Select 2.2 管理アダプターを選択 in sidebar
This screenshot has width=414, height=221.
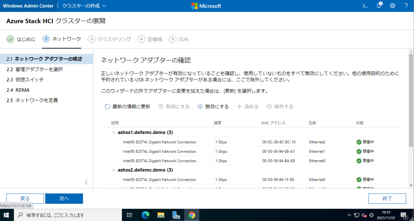pos(47,69)
